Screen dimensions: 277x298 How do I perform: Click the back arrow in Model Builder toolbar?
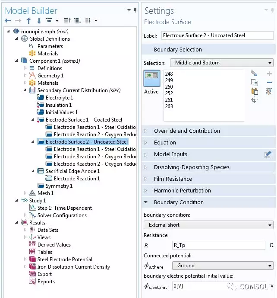tap(8, 21)
